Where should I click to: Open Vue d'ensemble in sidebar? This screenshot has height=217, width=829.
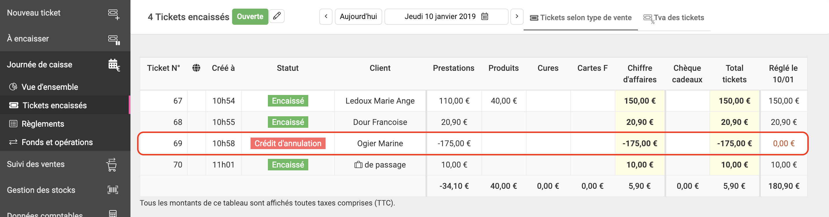50,87
